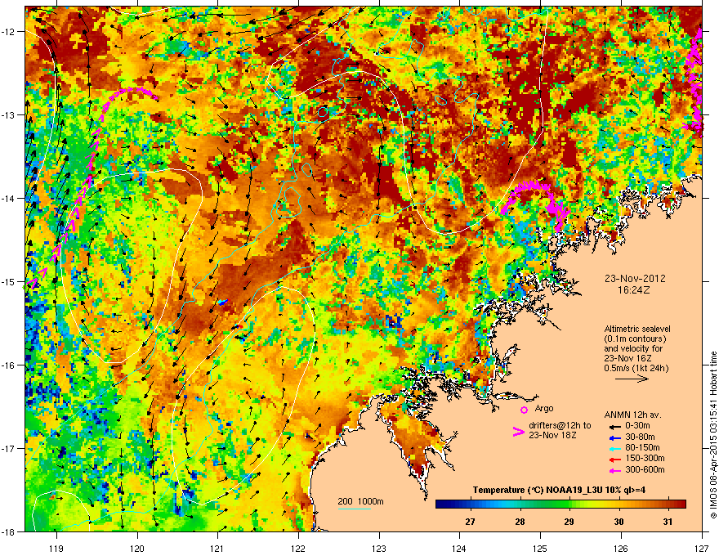Click the colorbar tick label 29

coord(569,522)
